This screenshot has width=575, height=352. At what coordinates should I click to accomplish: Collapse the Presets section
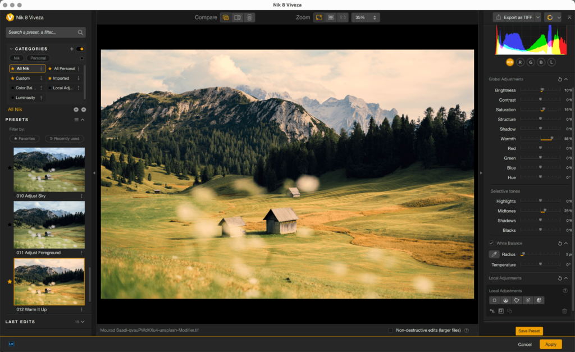(83, 120)
